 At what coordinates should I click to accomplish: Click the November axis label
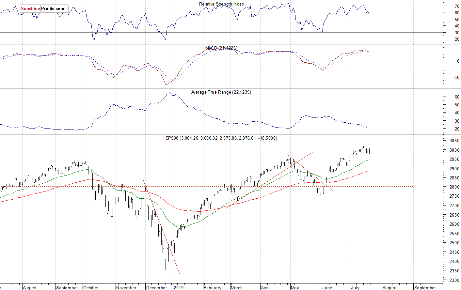click(x=126, y=288)
